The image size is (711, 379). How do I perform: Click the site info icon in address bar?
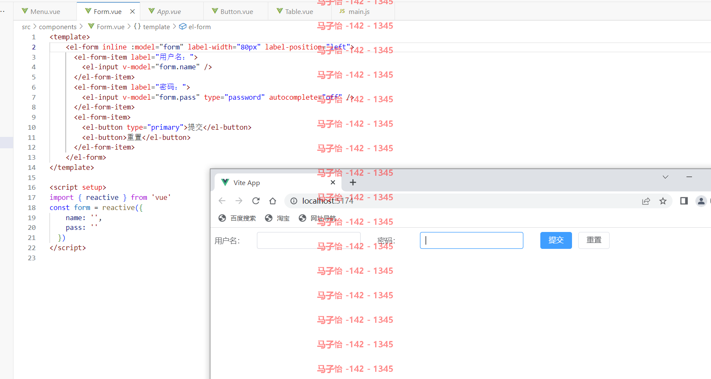click(x=294, y=201)
